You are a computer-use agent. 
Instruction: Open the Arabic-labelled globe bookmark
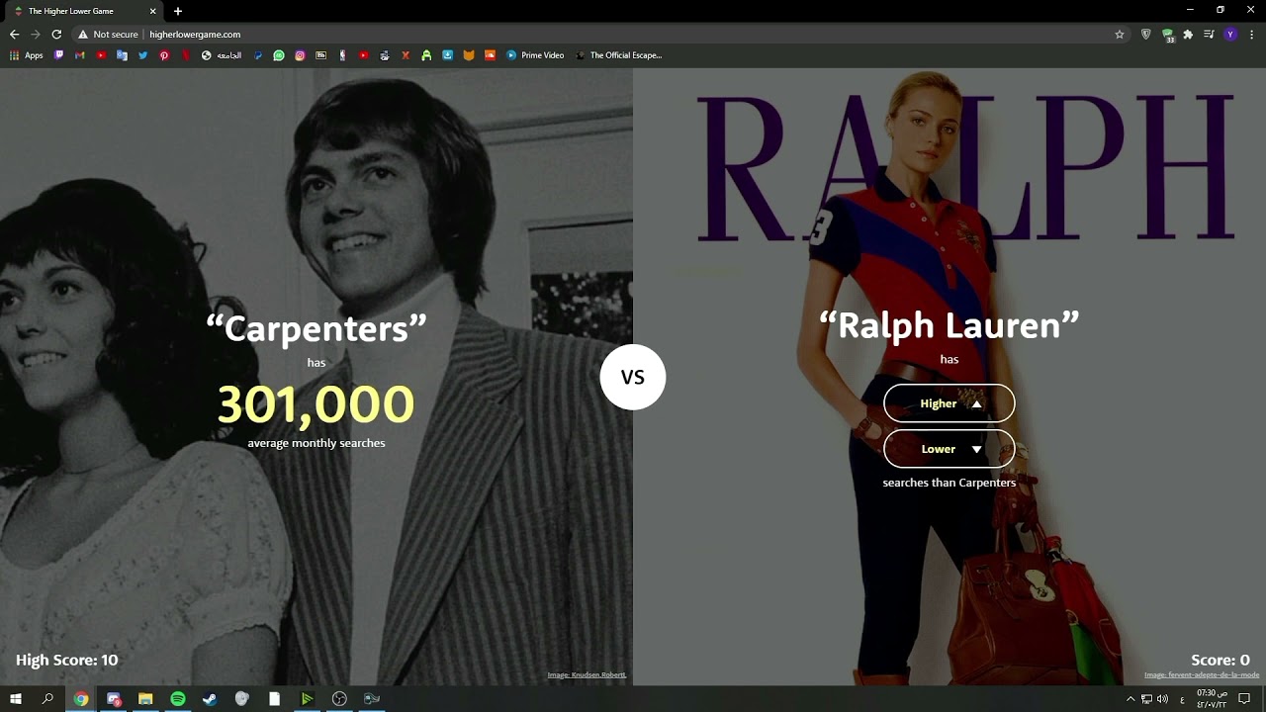click(x=222, y=55)
